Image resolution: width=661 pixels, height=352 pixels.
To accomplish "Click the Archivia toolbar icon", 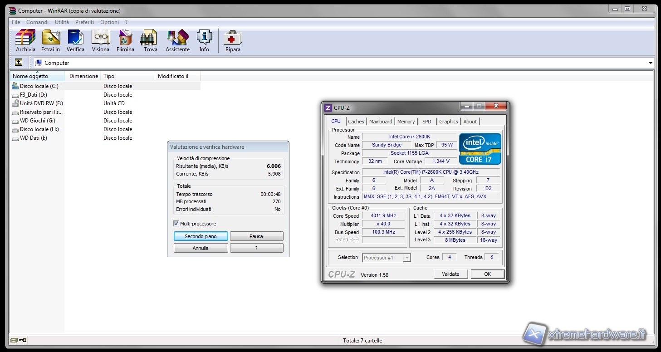I will click(25, 41).
